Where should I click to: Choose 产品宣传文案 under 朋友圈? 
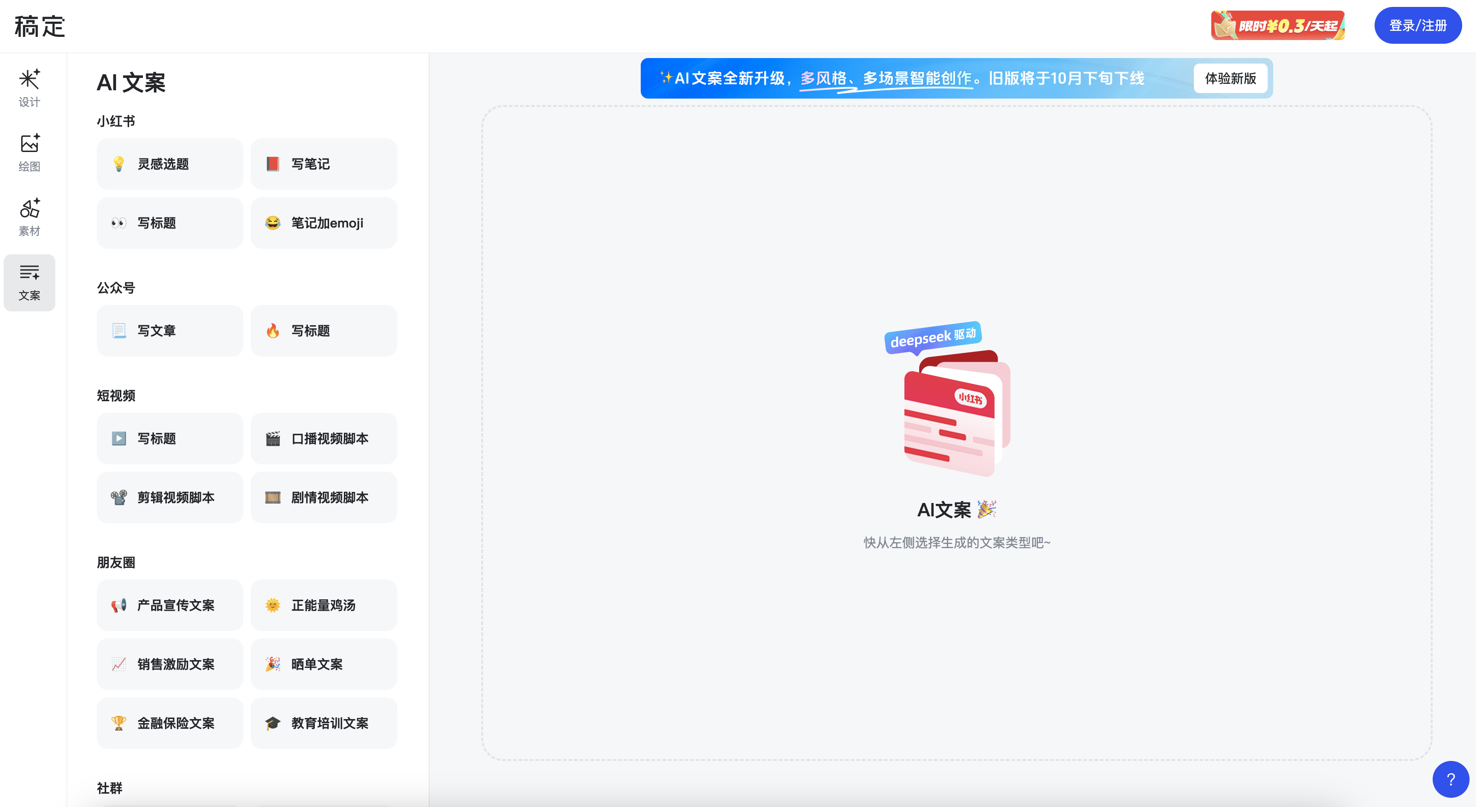(170, 605)
